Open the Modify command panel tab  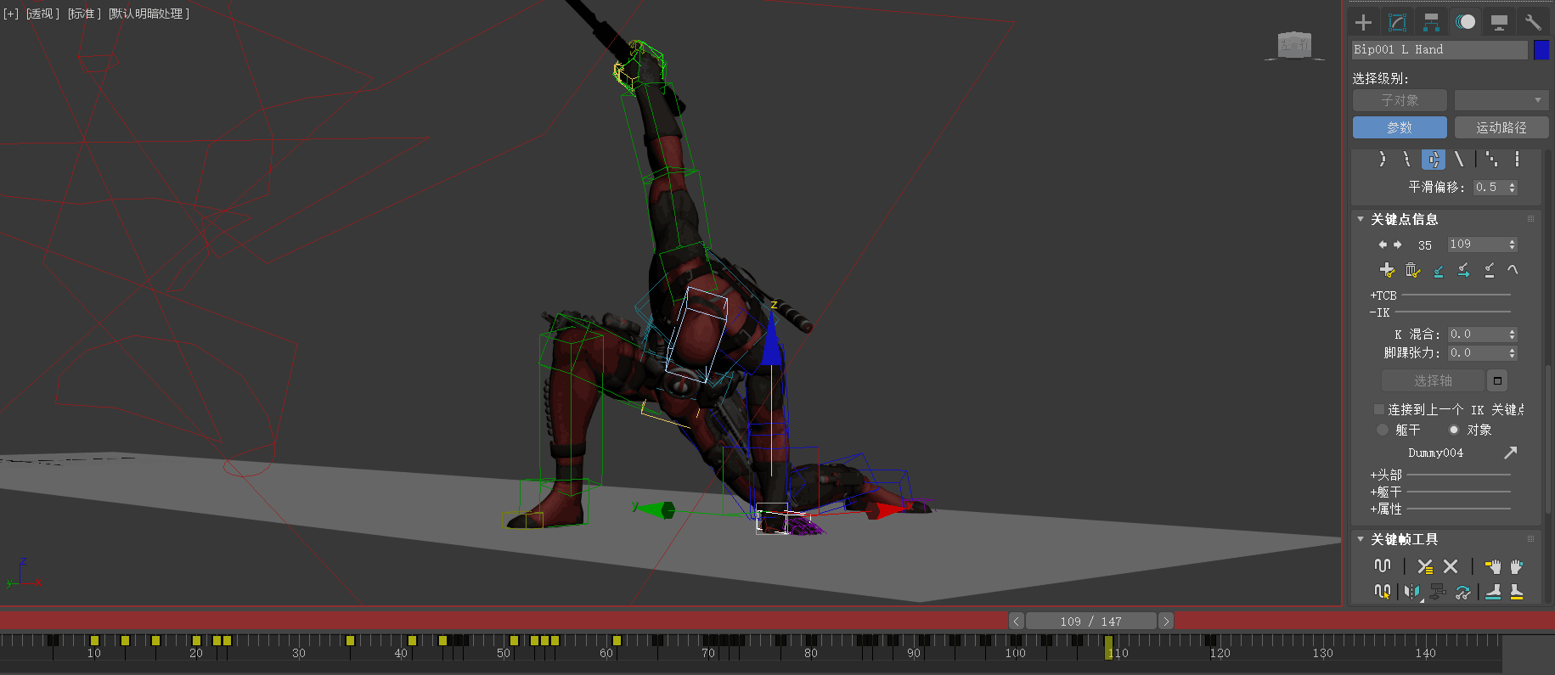(1397, 22)
